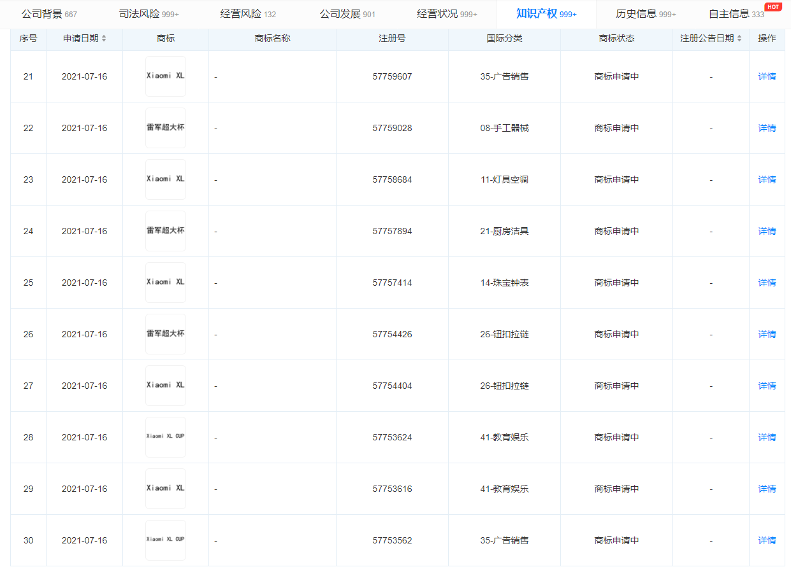The height and width of the screenshot is (567, 791).
Task: Click Xiaomi XL trademark image in row 21
Action: click(166, 76)
